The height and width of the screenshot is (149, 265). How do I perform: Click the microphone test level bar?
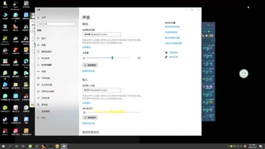click(x=114, y=112)
